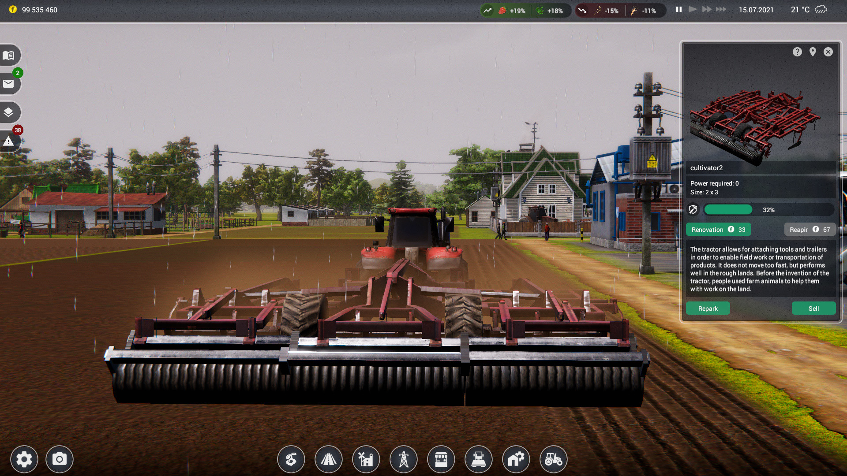
Task: Open the info tooltip next to Renovation
Action: click(x=731, y=229)
